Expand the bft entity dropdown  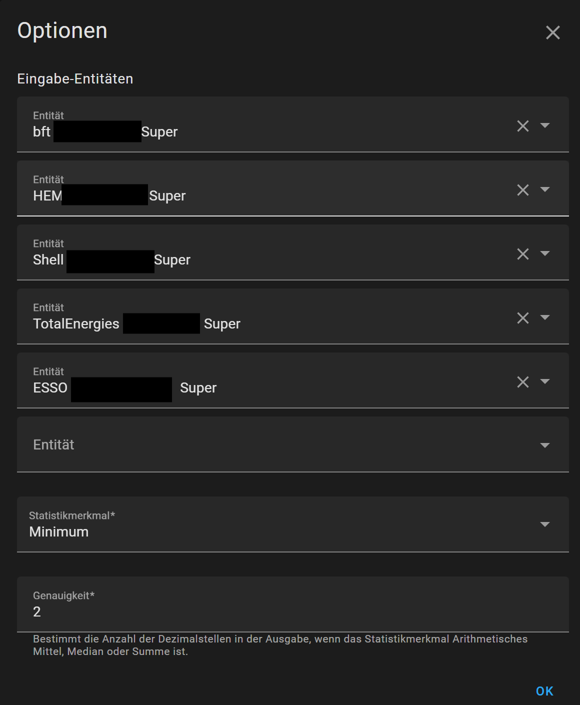click(x=545, y=125)
